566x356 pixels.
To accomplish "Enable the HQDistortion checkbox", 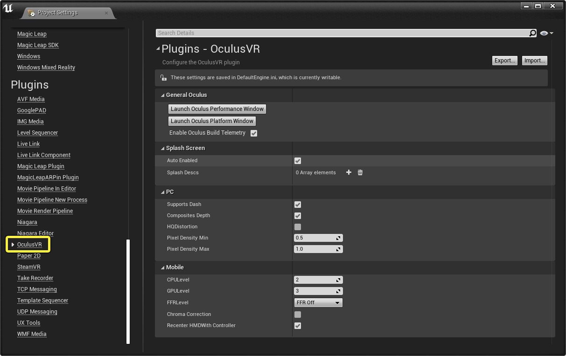I will [x=298, y=227].
